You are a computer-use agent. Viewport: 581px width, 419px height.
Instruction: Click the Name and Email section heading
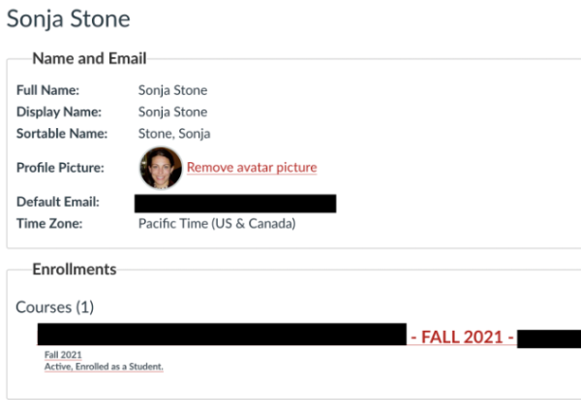click(x=88, y=59)
